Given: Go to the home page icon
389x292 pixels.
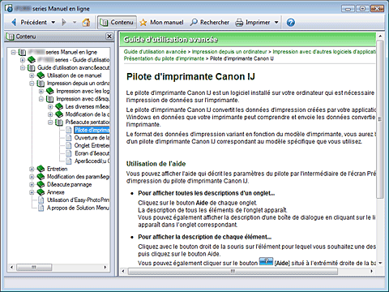Looking at the screenshot, I should click(x=86, y=22).
